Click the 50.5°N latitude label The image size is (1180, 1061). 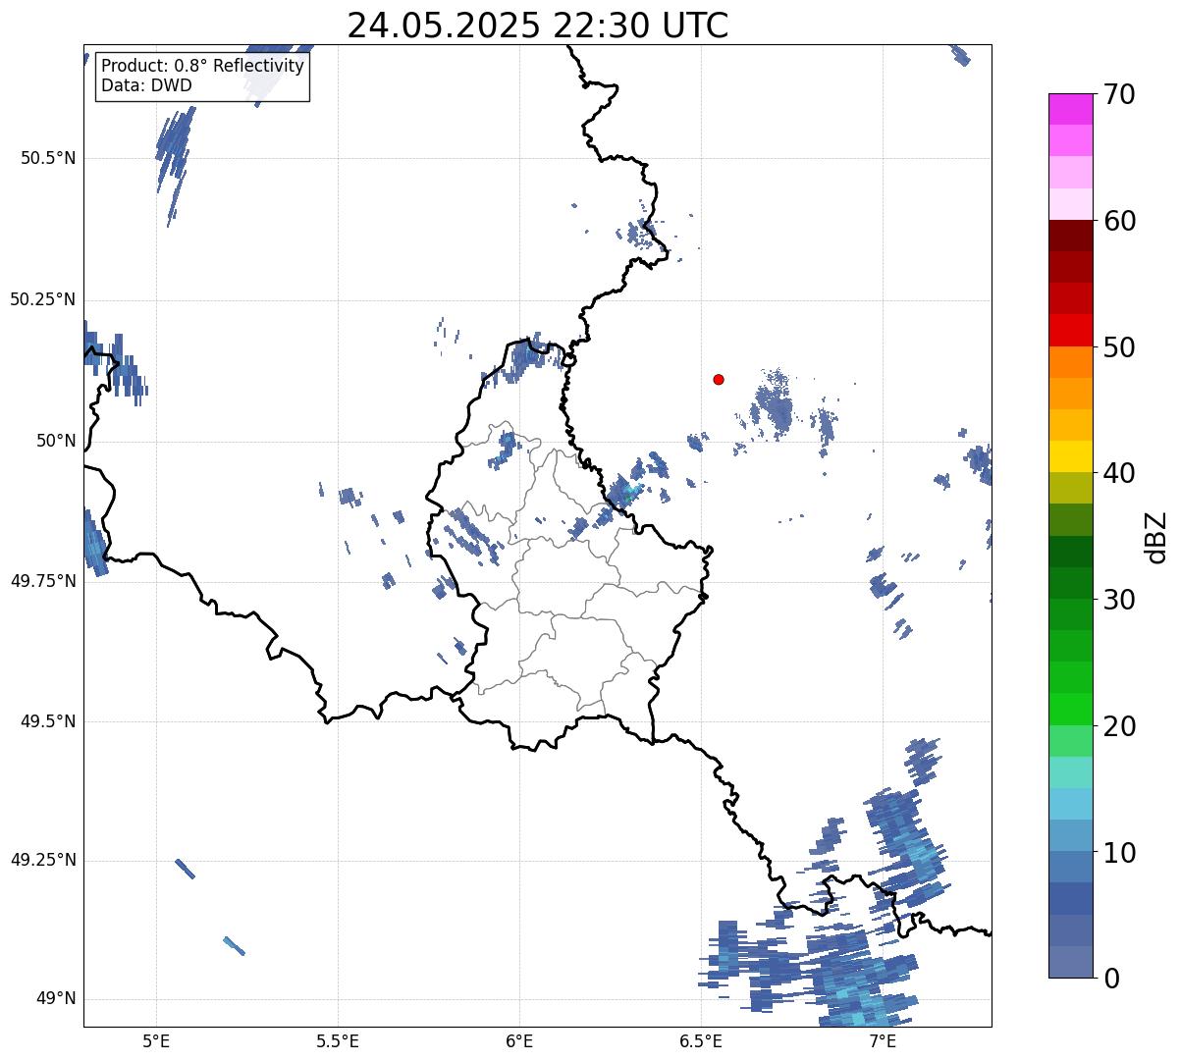click(48, 158)
